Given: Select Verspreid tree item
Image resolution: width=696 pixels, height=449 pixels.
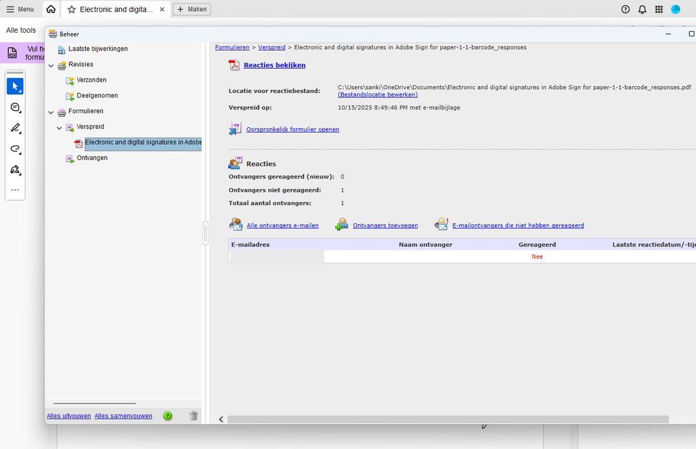Looking at the screenshot, I should (90, 126).
